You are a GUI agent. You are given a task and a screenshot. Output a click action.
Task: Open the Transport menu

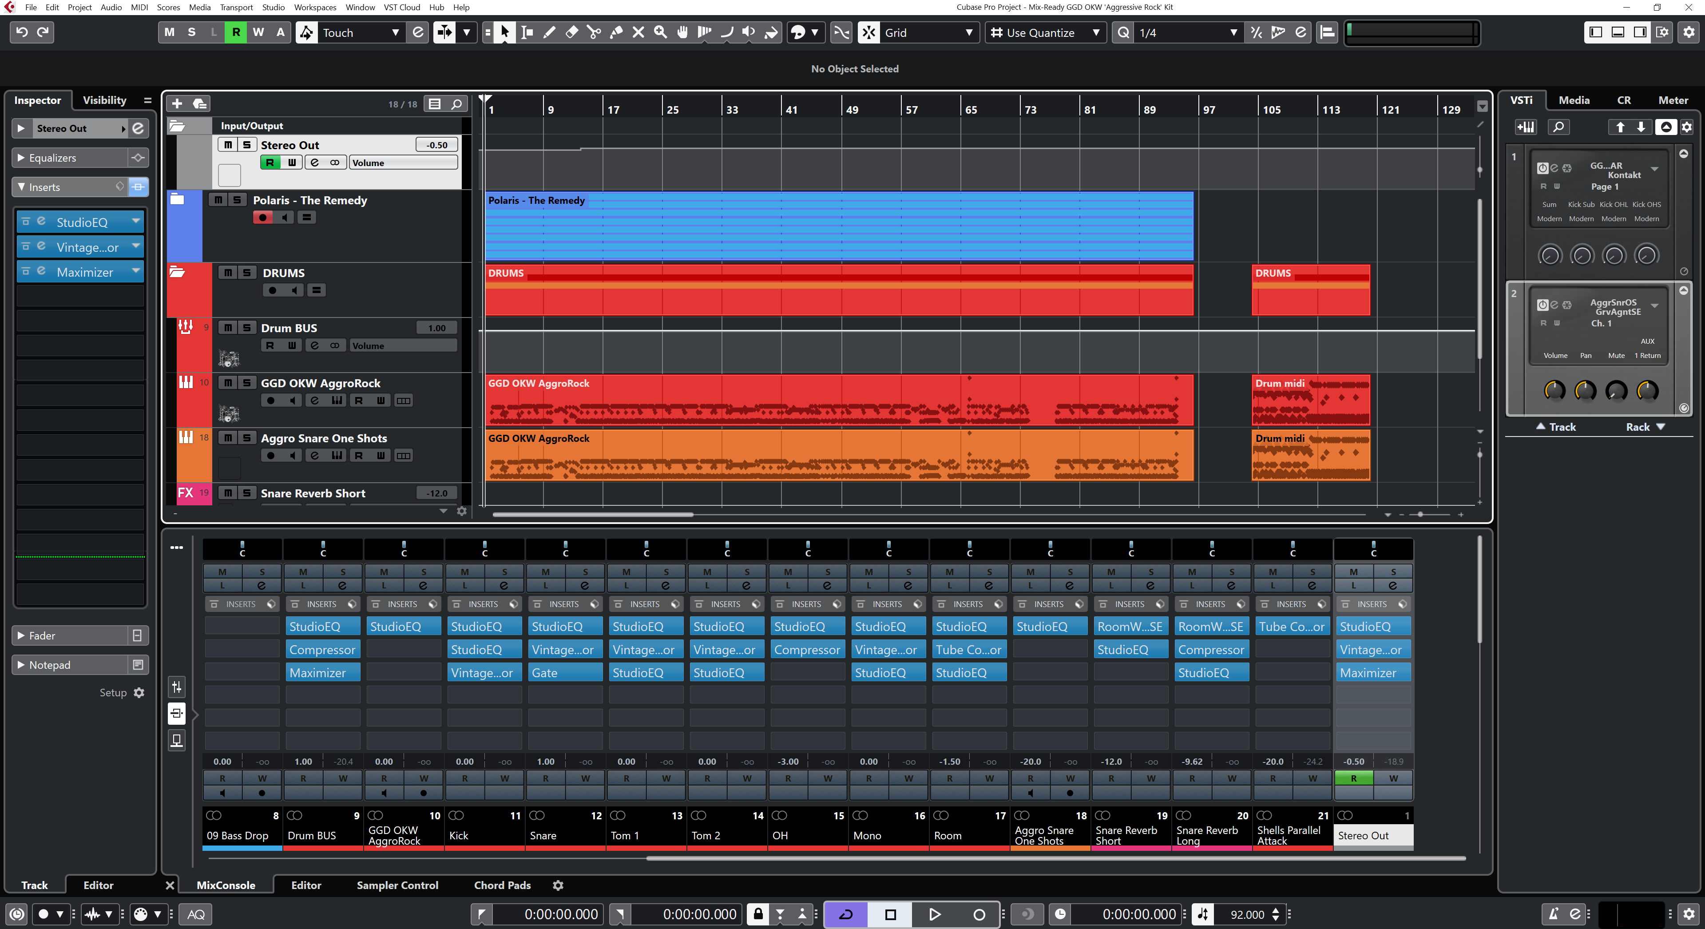tap(236, 7)
